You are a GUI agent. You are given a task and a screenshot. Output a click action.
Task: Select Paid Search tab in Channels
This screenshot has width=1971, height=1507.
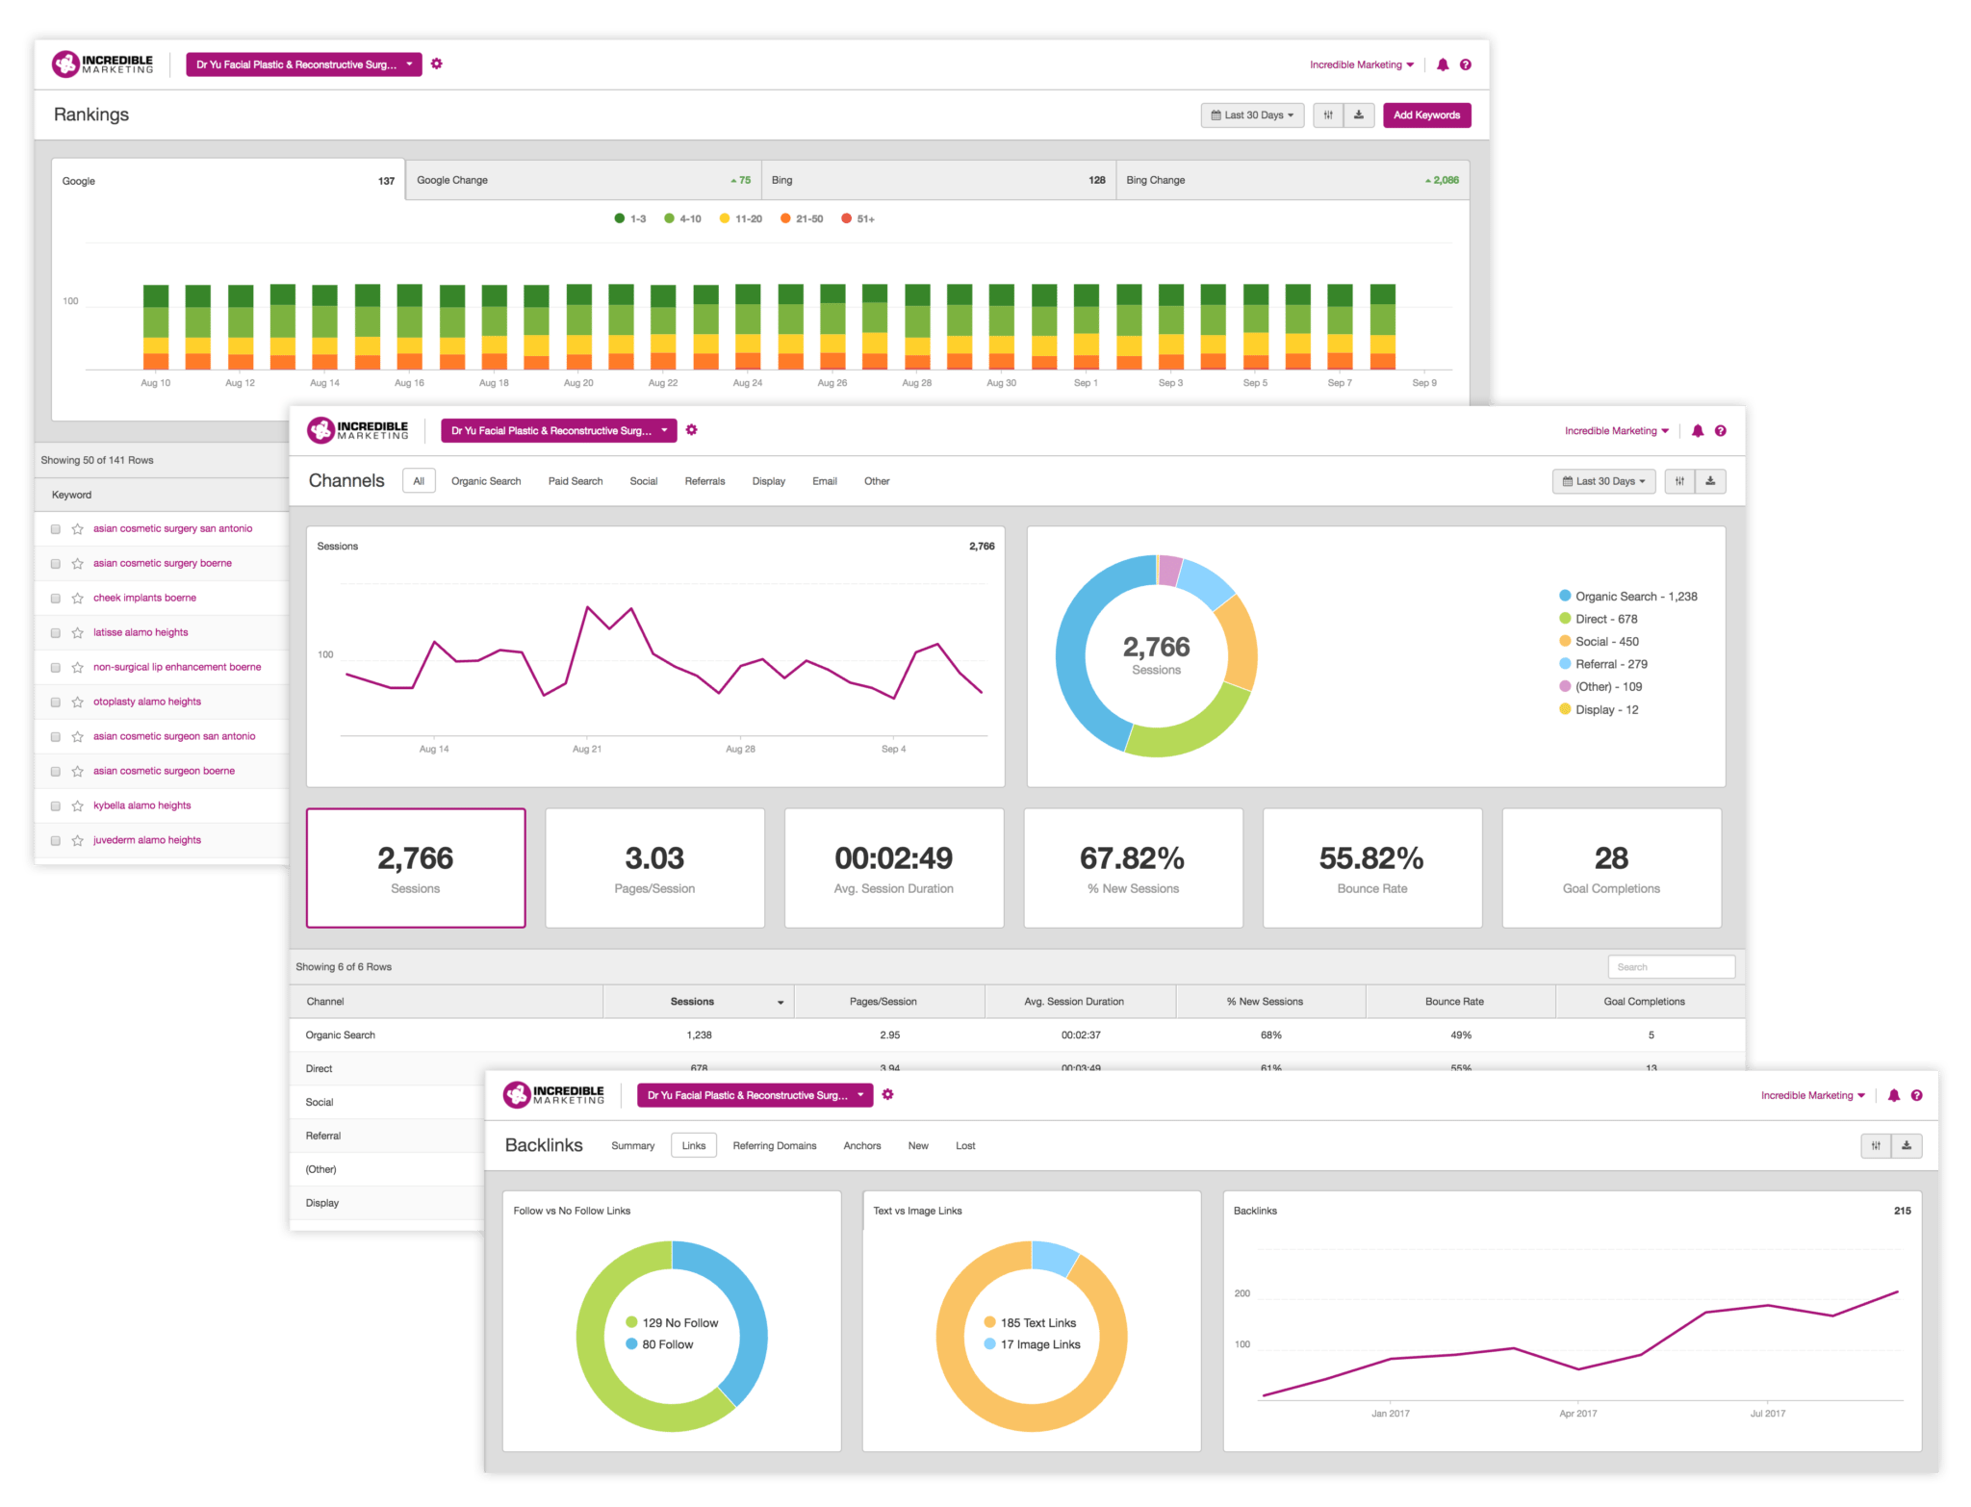pos(576,481)
